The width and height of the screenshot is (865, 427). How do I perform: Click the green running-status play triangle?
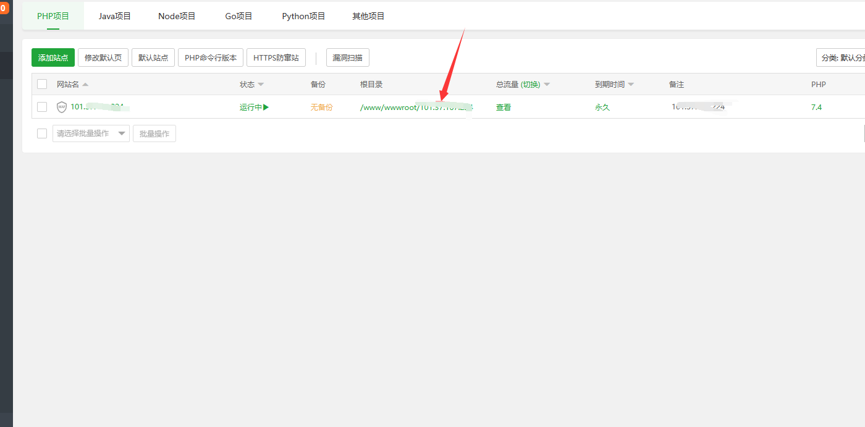pyautogui.click(x=266, y=107)
